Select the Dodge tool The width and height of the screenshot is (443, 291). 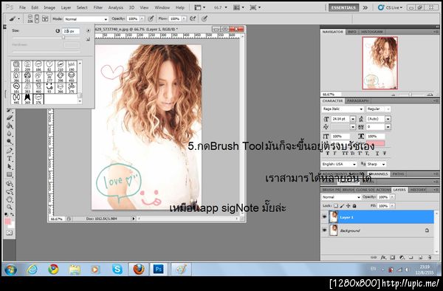point(10,141)
